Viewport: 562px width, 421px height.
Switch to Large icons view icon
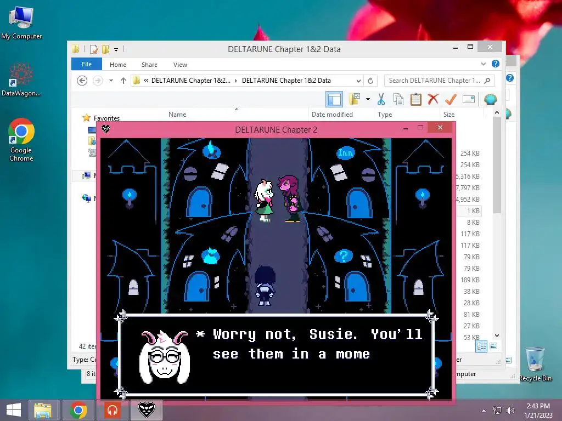click(x=493, y=346)
